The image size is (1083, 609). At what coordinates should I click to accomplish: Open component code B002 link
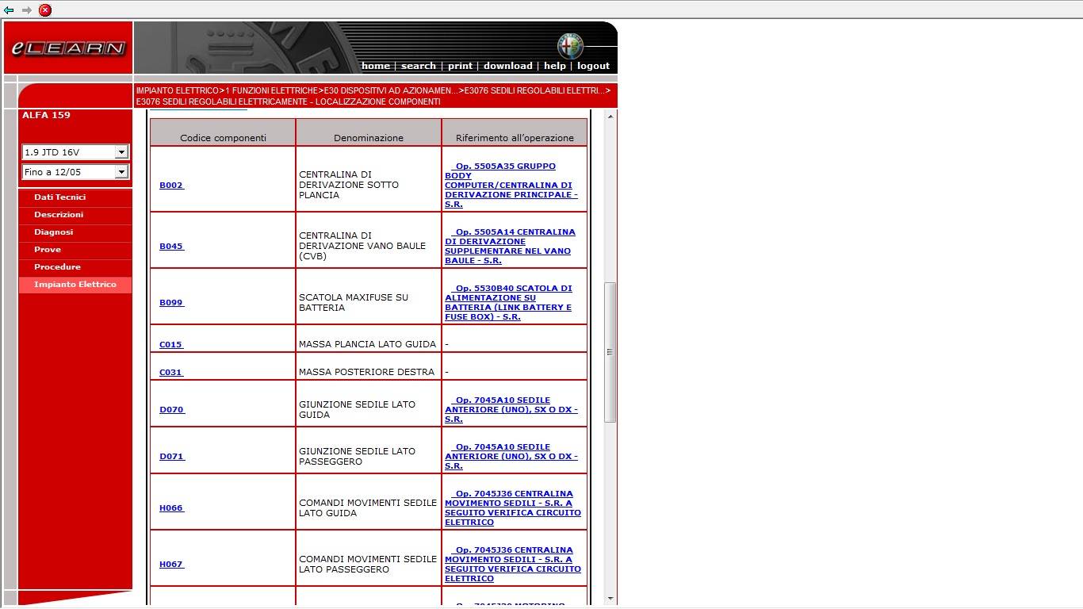point(171,185)
